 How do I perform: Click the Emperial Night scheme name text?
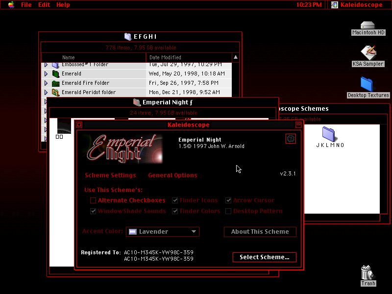pyautogui.click(x=200, y=140)
